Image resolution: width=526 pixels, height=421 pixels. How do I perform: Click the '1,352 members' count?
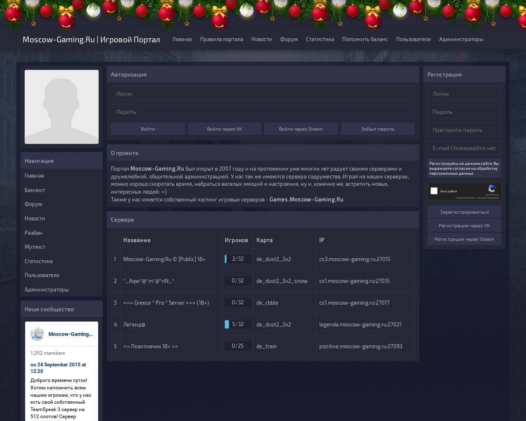tap(48, 353)
